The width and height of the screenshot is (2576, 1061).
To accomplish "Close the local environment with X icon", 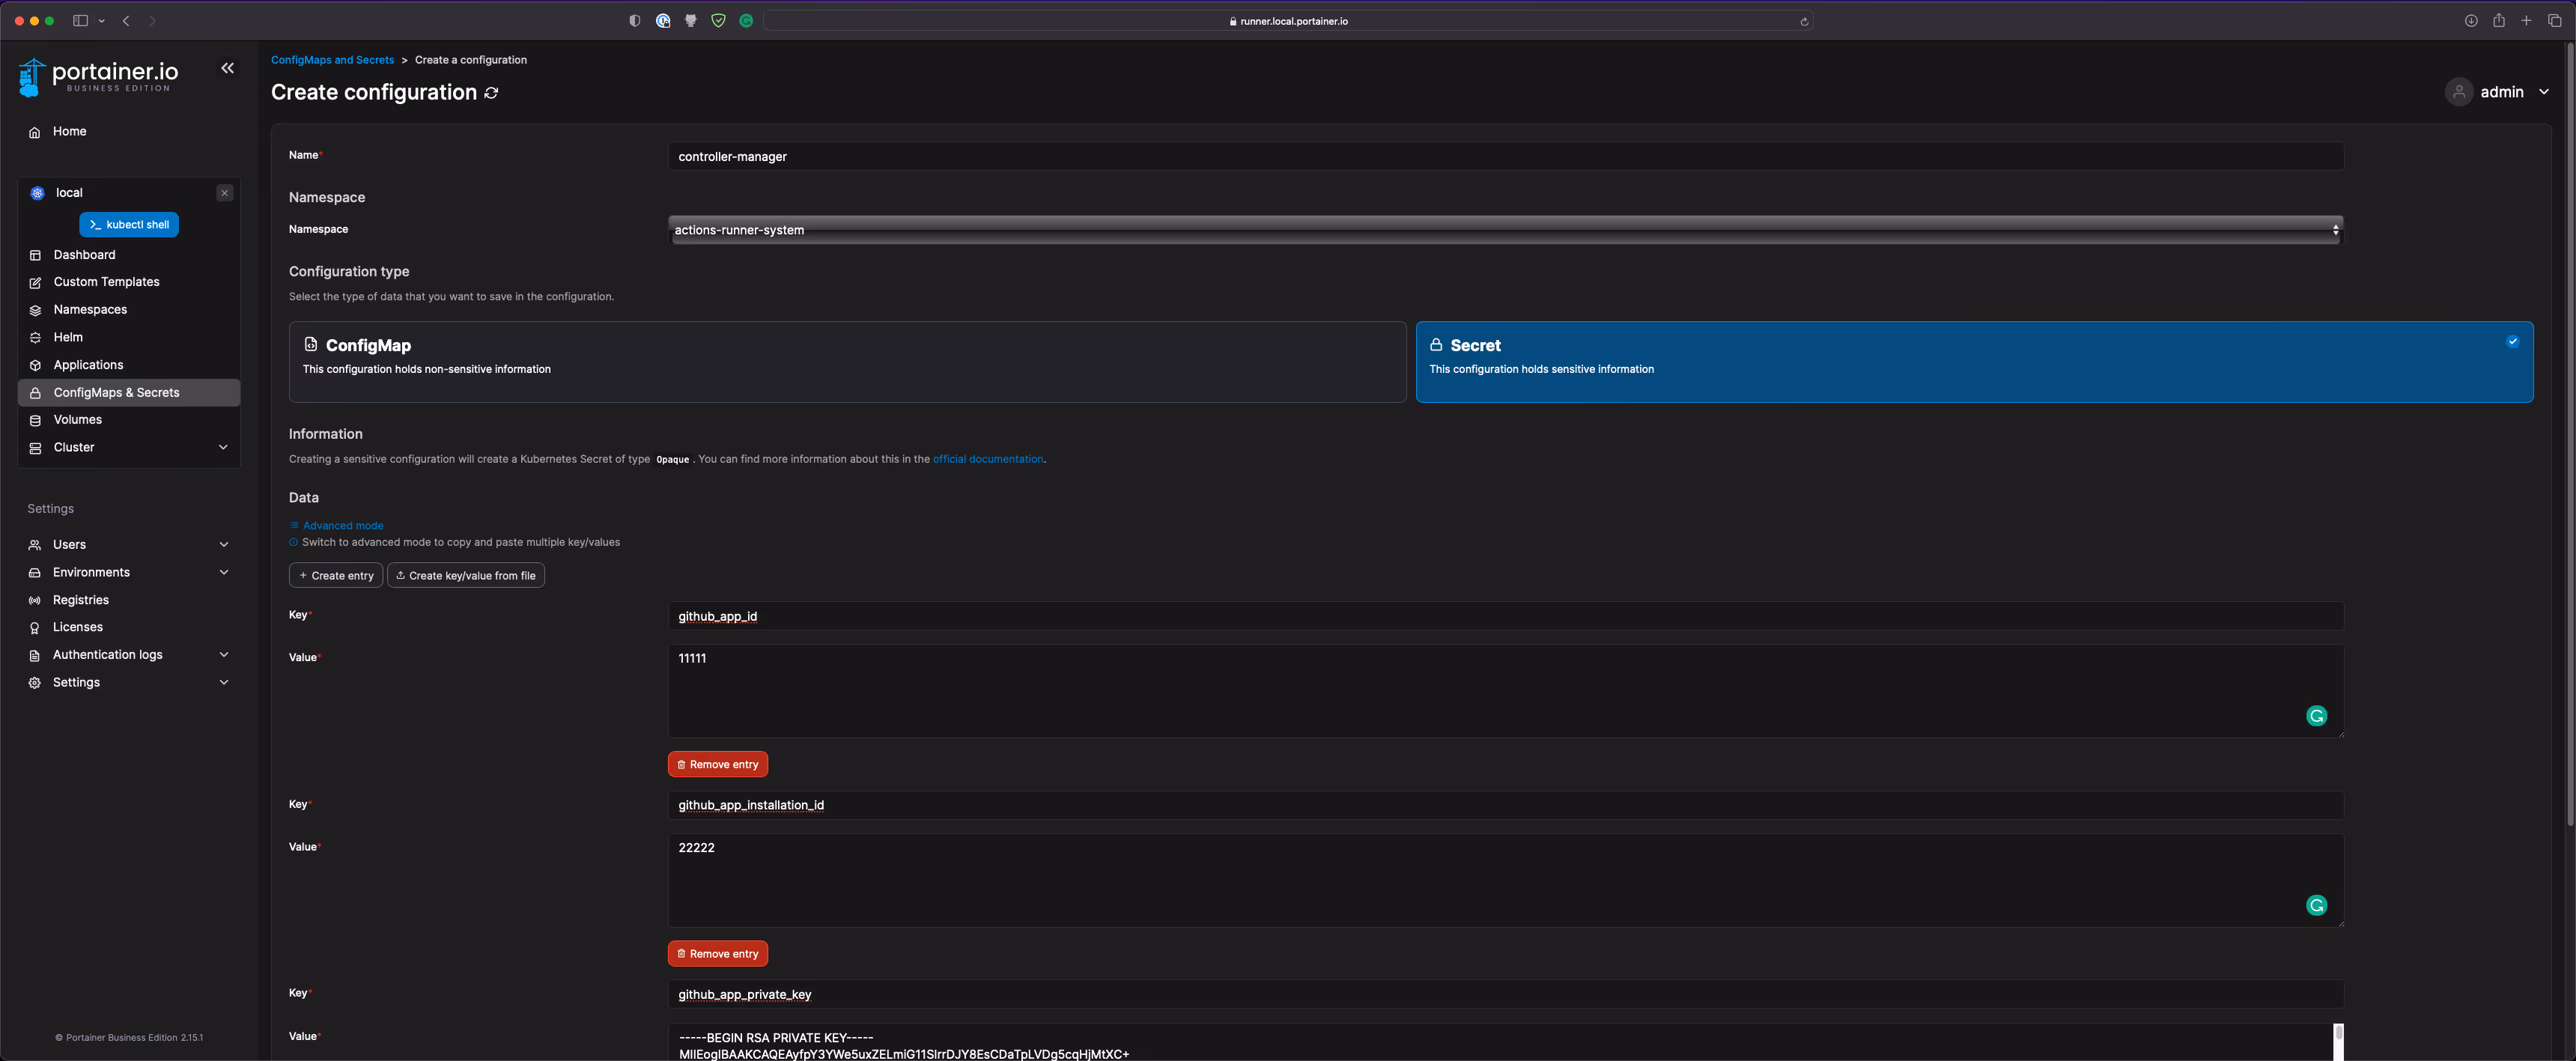I will [x=225, y=193].
